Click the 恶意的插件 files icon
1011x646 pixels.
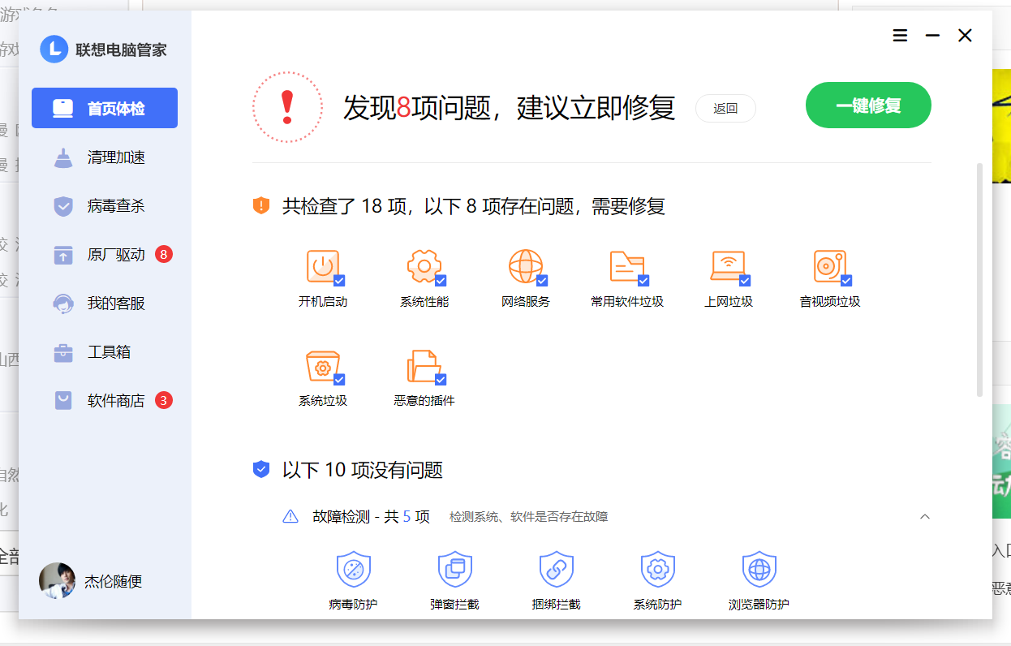[424, 366]
